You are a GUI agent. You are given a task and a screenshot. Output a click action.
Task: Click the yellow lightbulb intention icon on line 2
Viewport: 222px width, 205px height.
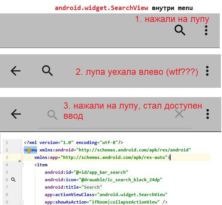click(x=29, y=150)
